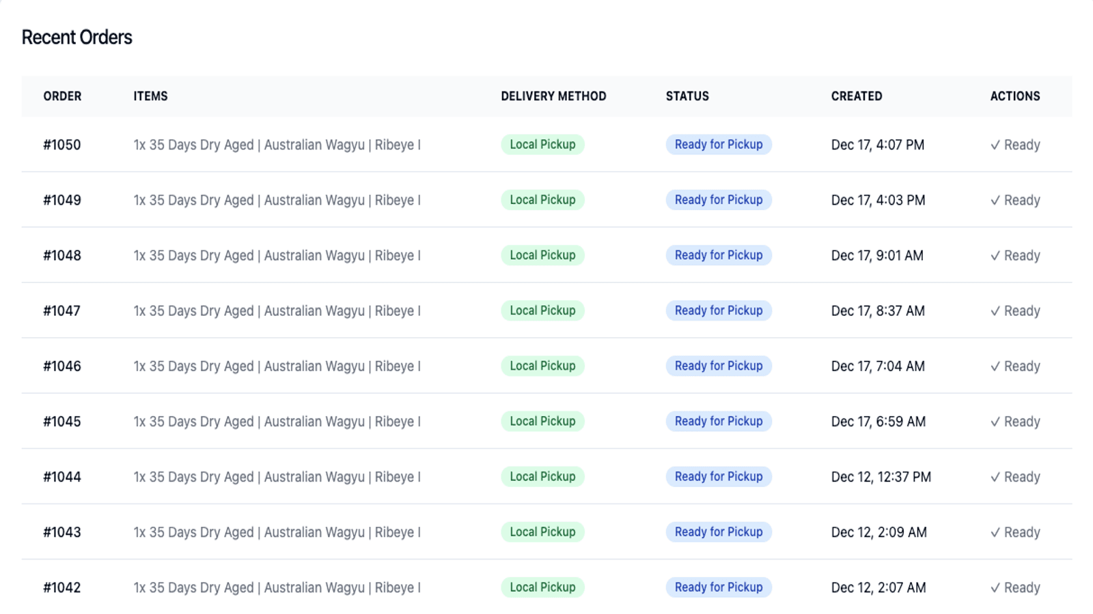Open order #1048 details
This screenshot has height=614, width=1093.
click(x=61, y=255)
